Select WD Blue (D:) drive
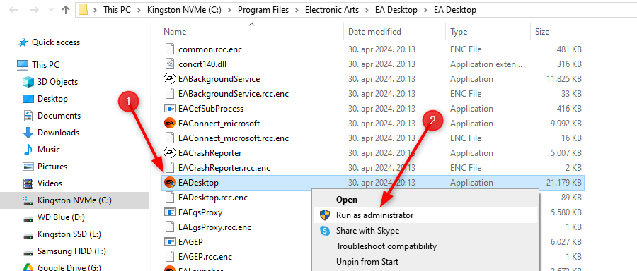The width and height of the screenshot is (637, 271). (x=61, y=217)
